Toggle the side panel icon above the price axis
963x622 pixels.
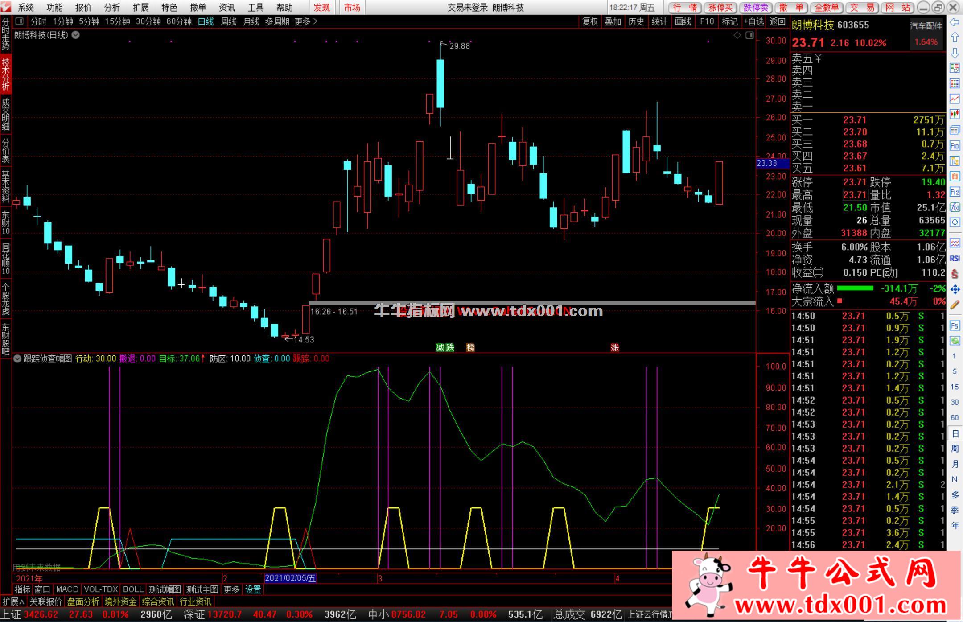pos(749,35)
